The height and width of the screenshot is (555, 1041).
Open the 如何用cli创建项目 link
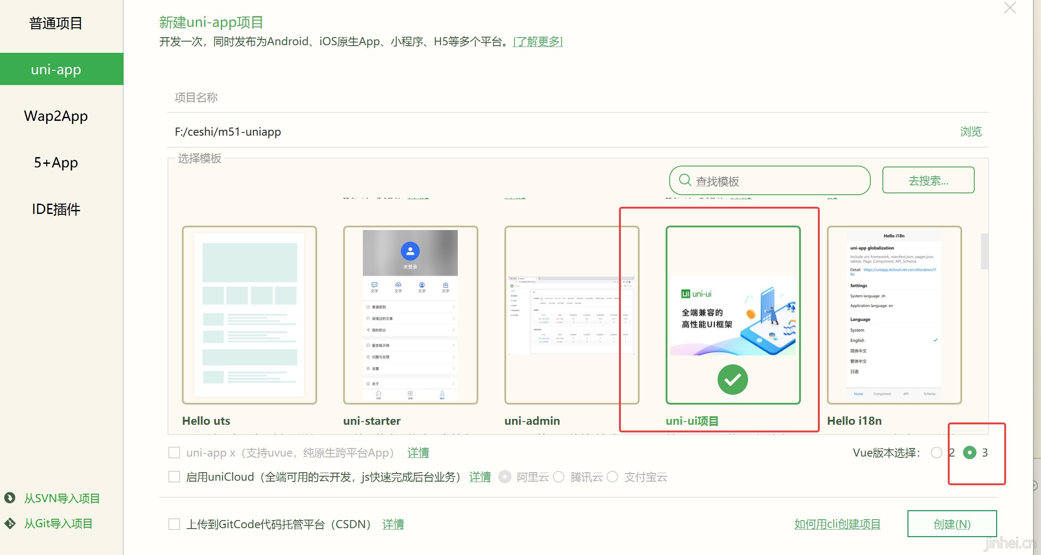point(837,524)
